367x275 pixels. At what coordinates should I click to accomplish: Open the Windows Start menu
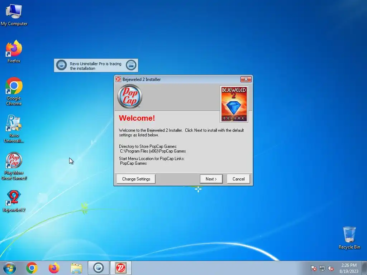point(9,268)
